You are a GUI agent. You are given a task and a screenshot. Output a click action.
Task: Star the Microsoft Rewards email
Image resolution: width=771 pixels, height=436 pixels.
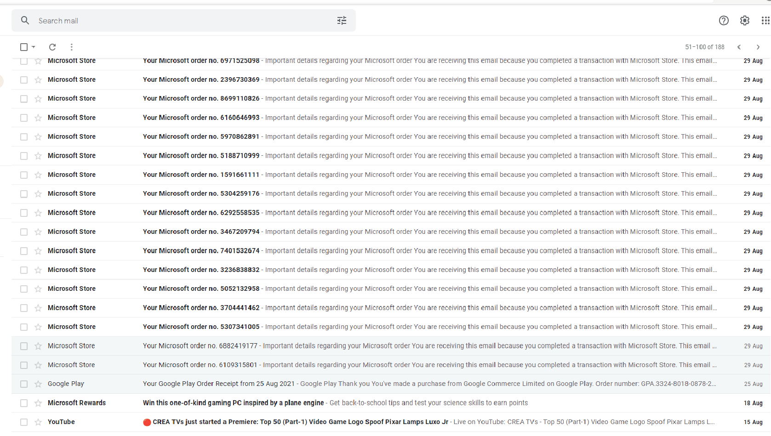(38, 403)
